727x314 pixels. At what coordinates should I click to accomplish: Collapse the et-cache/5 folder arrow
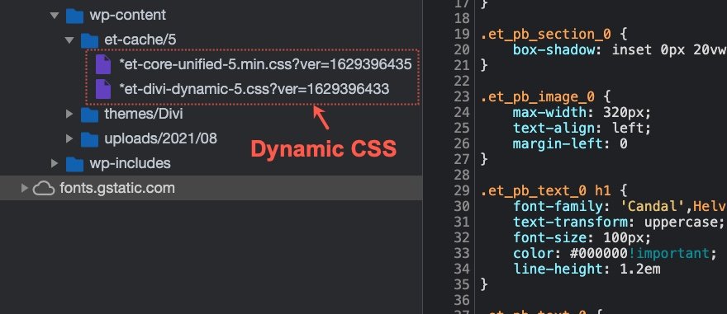69,40
